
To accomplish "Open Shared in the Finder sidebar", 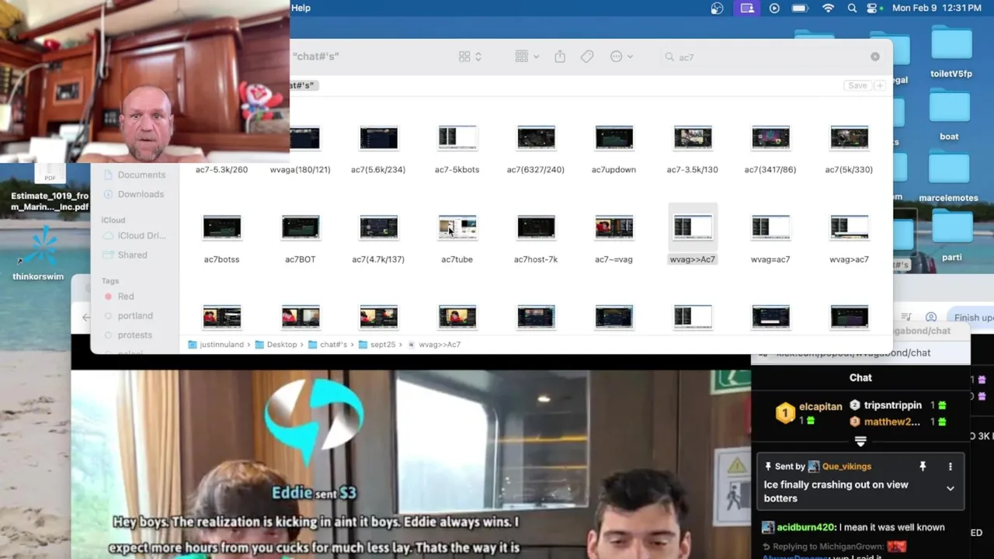I will pos(127,255).
